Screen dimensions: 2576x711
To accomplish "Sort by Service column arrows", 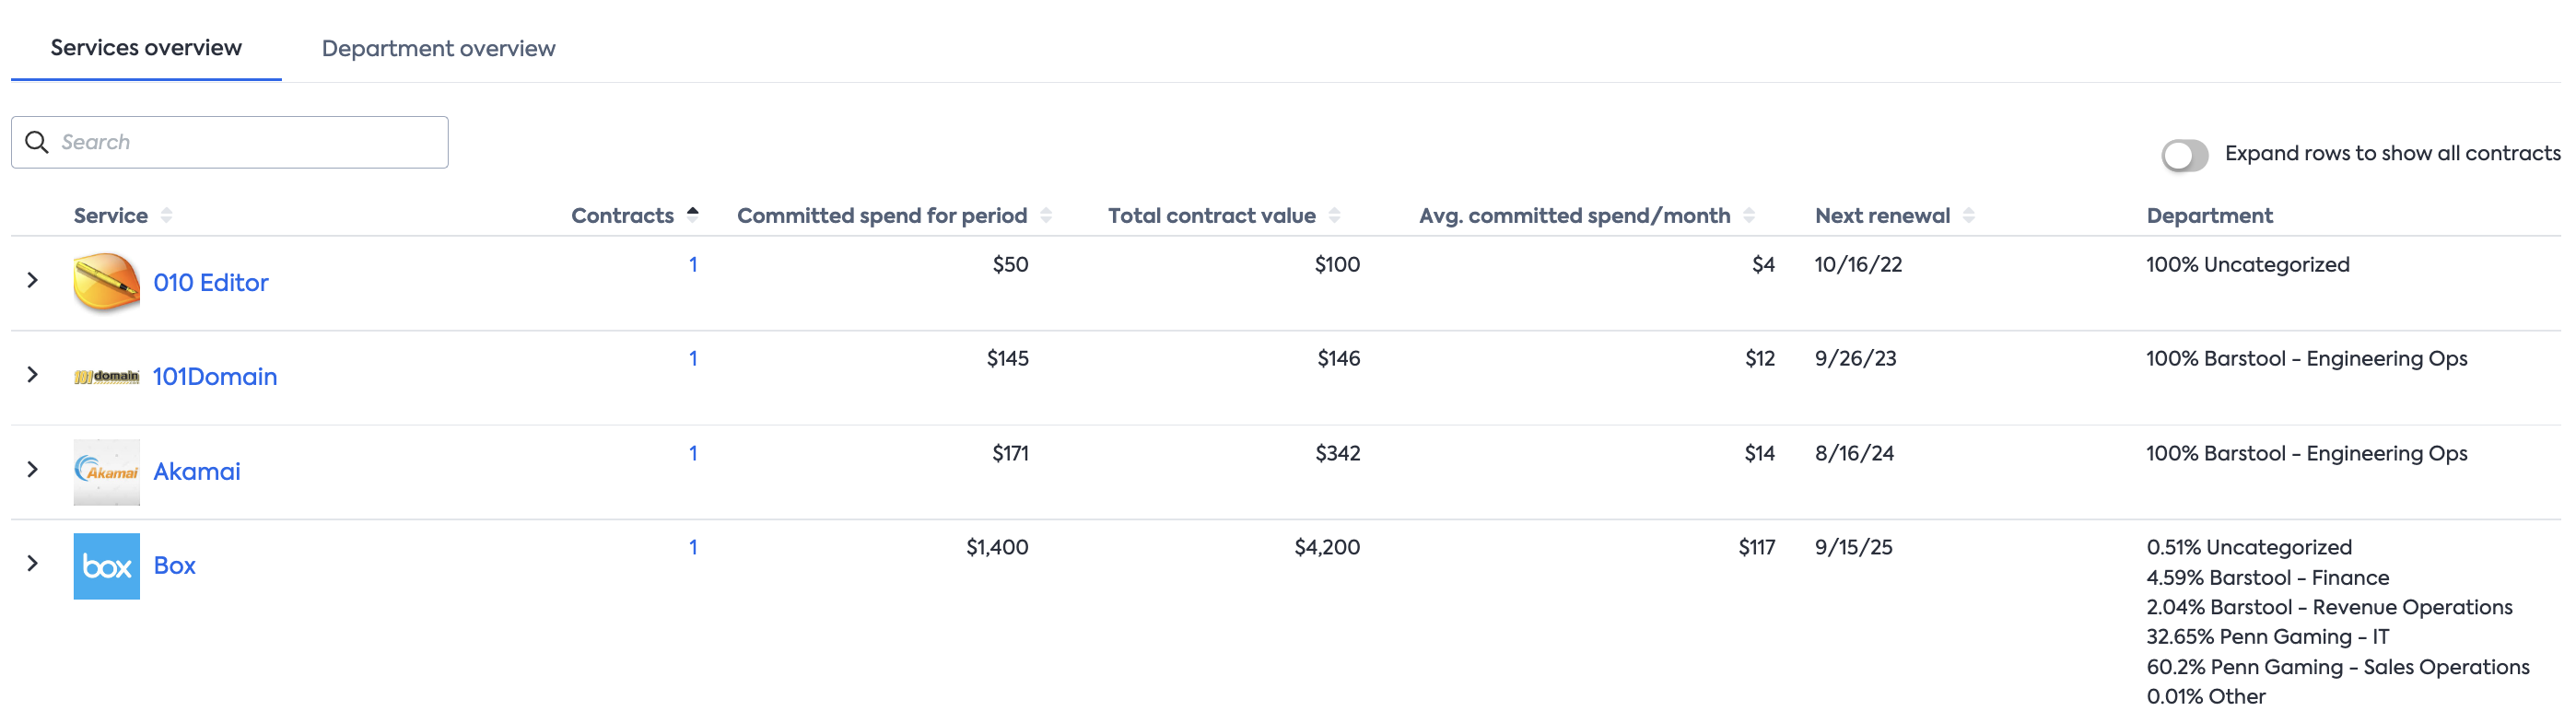I will 167,215.
